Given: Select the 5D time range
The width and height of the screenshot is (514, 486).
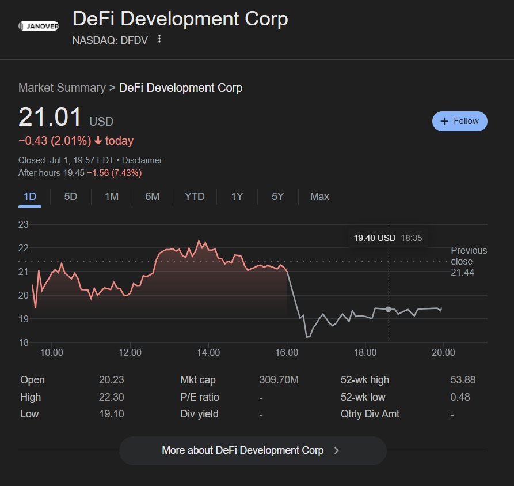Looking at the screenshot, I should (x=70, y=197).
